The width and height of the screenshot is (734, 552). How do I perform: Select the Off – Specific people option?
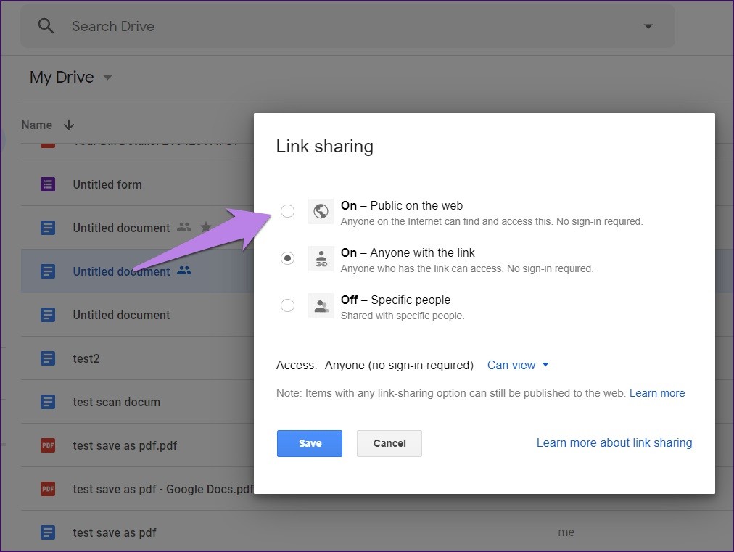pos(287,305)
